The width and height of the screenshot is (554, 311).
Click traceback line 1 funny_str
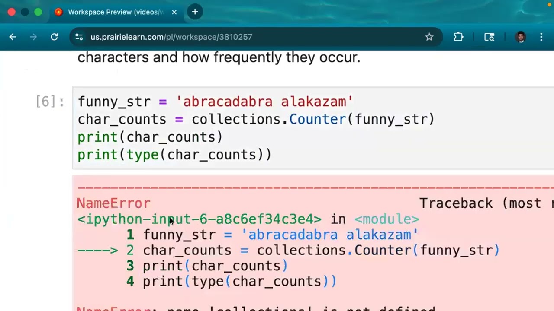272,235
